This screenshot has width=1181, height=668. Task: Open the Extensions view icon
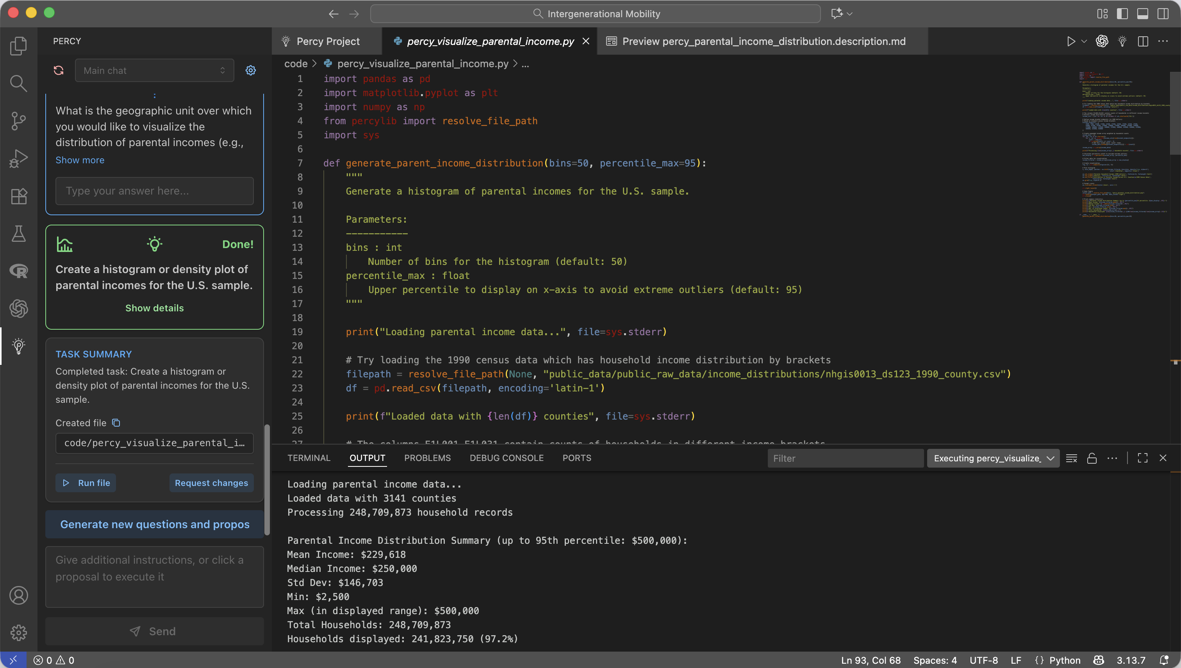click(18, 196)
